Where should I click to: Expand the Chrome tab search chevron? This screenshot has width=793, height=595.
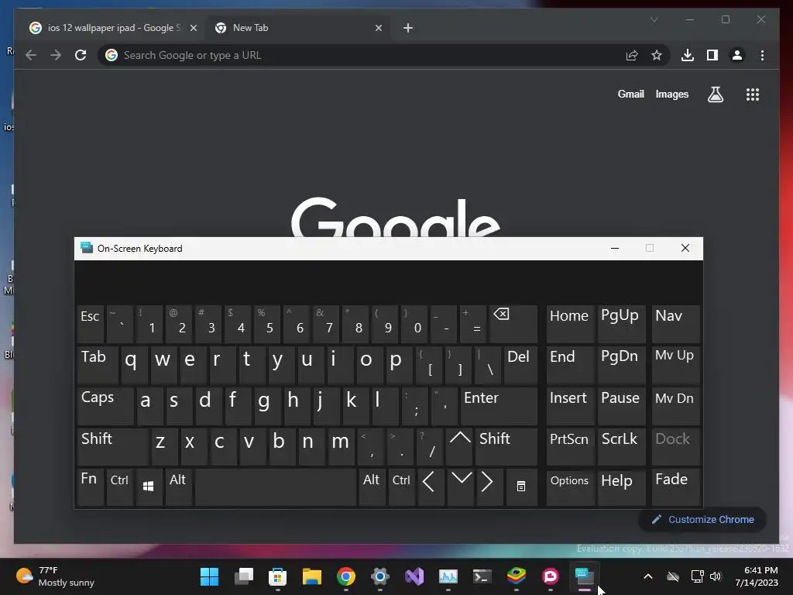654,19
